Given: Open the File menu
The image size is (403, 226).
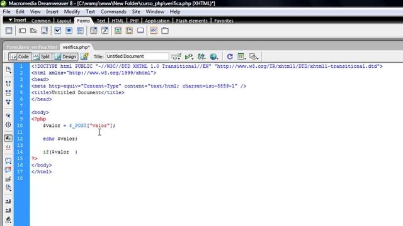Looking at the screenshot, I should coord(6,12).
